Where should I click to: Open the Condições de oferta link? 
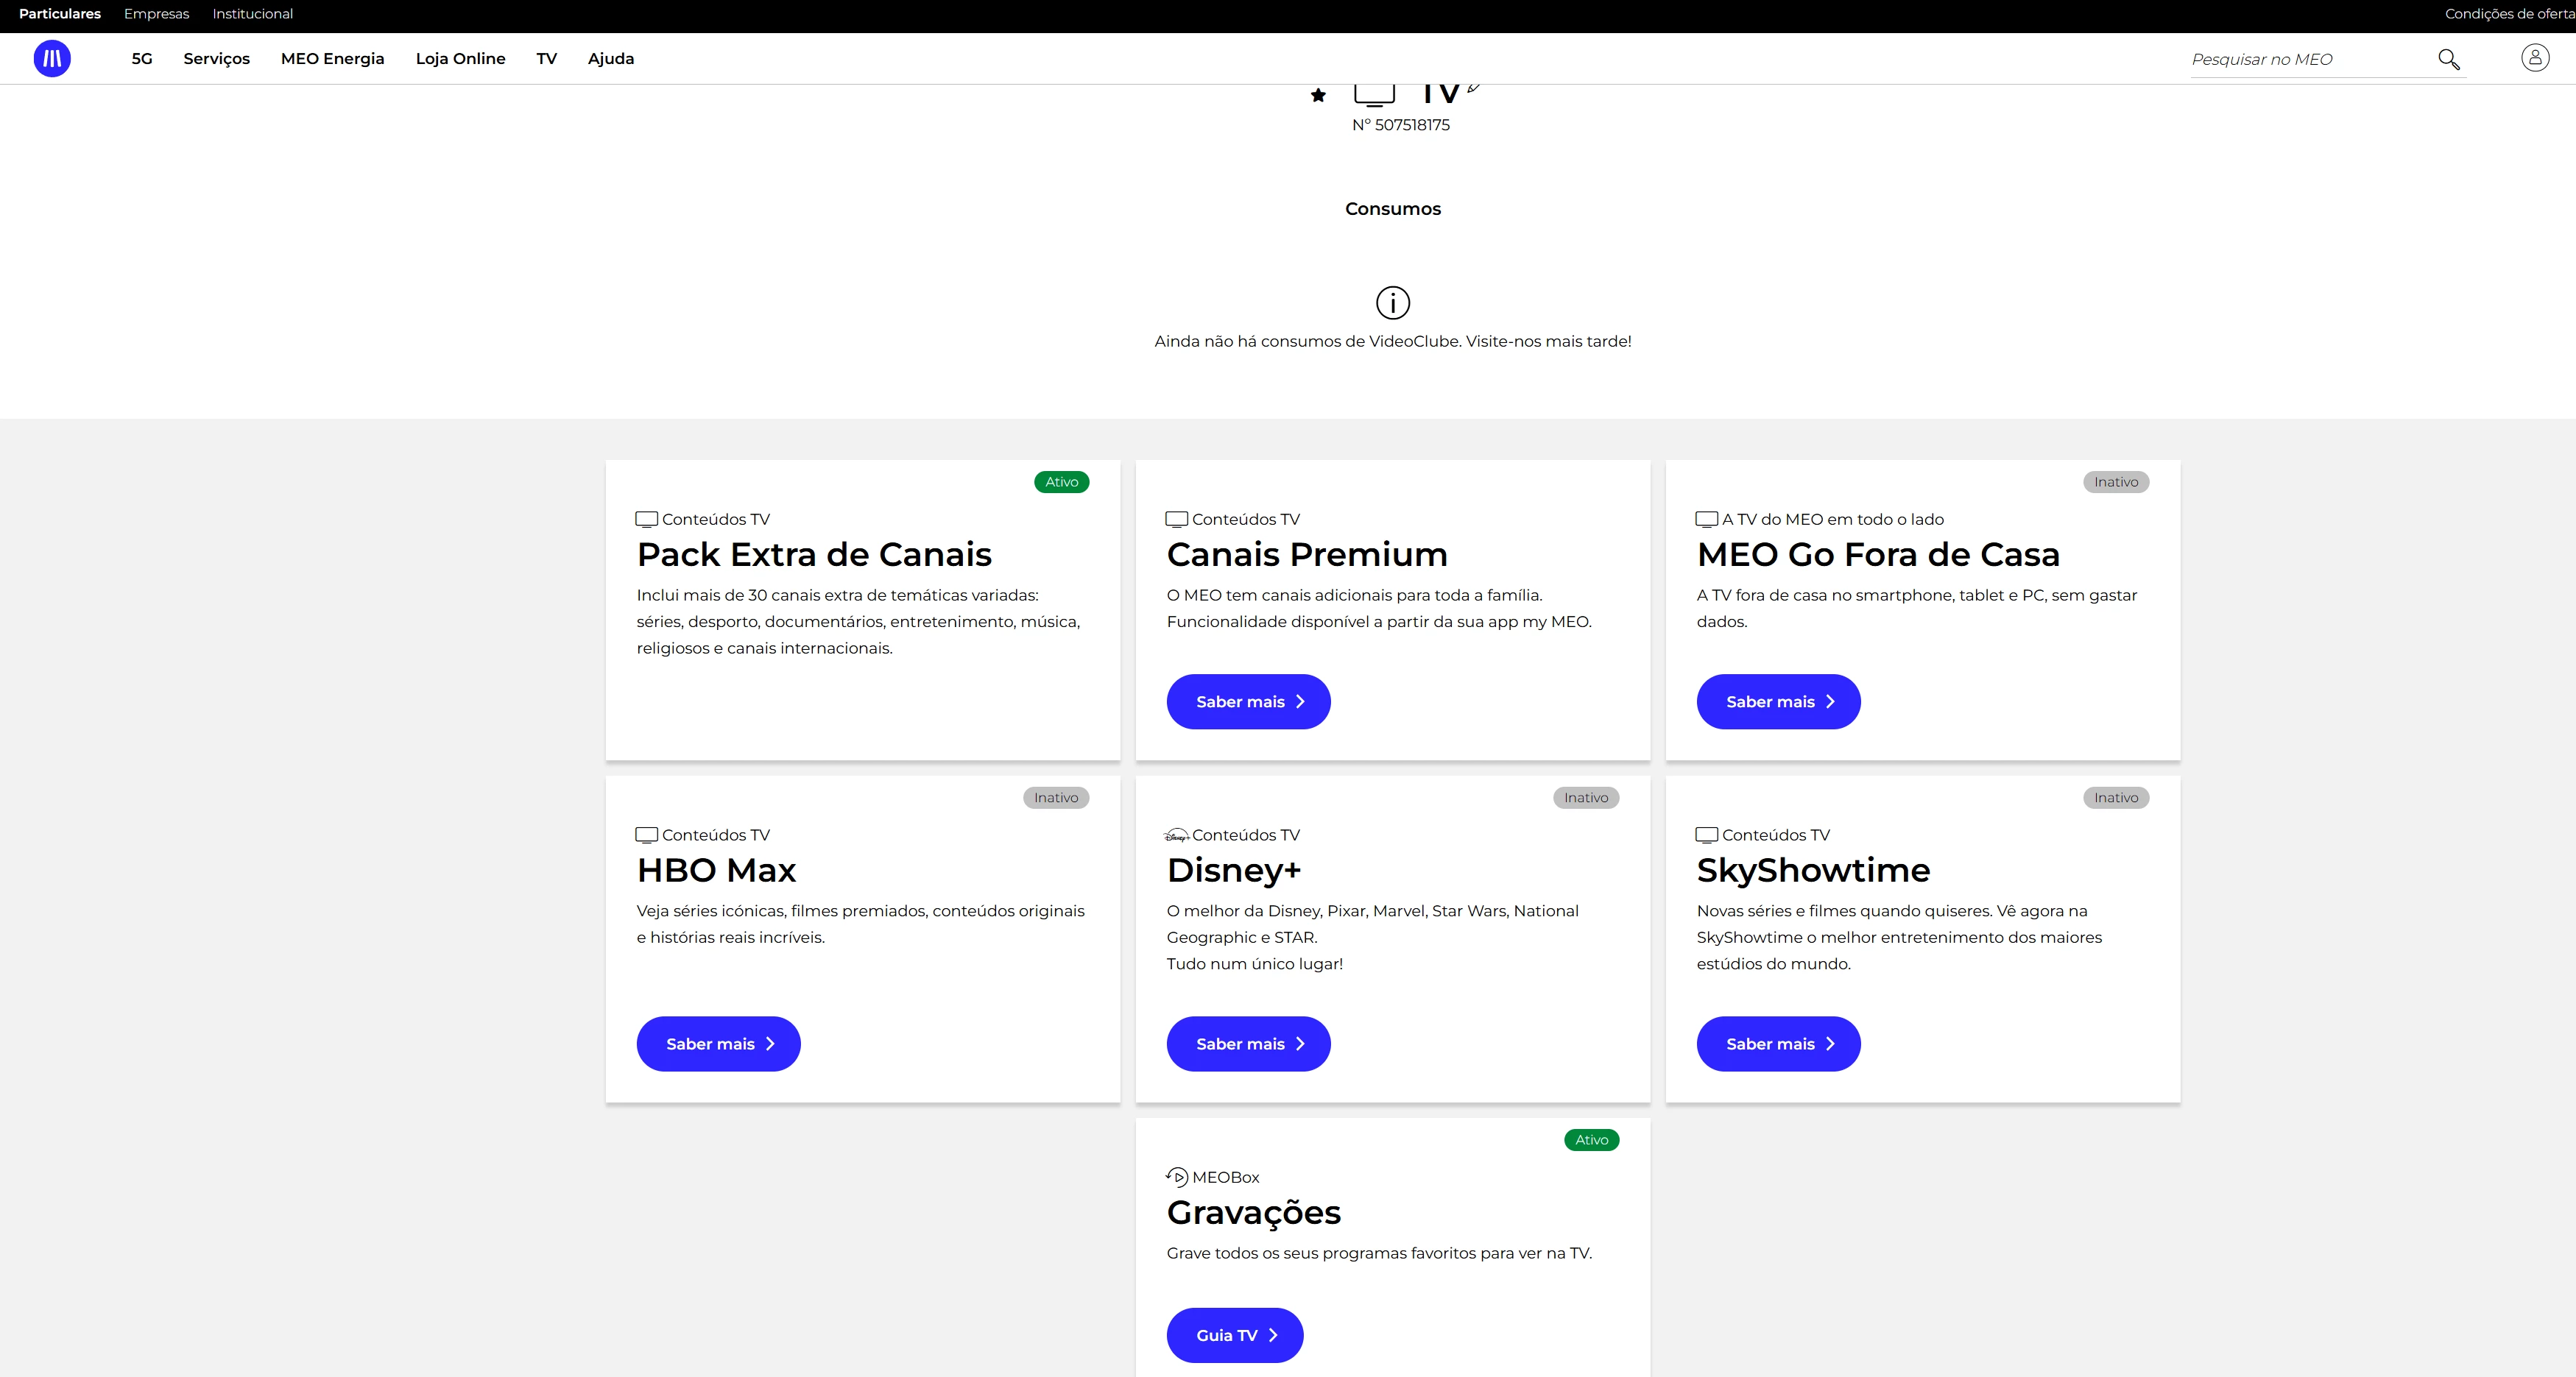[2508, 14]
